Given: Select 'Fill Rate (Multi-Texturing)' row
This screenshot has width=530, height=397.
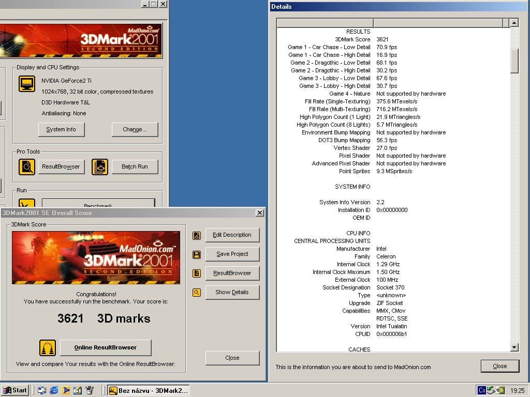Looking at the screenshot, I should [x=393, y=110].
